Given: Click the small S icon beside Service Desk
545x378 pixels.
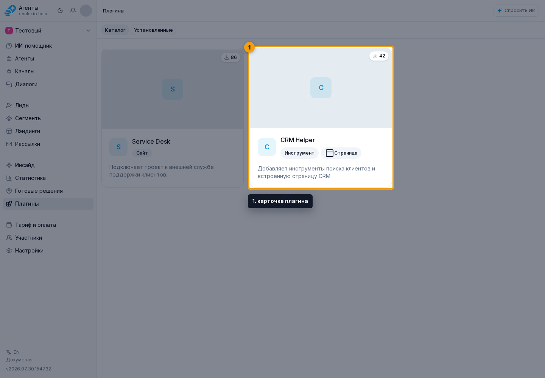Looking at the screenshot, I should (x=118, y=147).
